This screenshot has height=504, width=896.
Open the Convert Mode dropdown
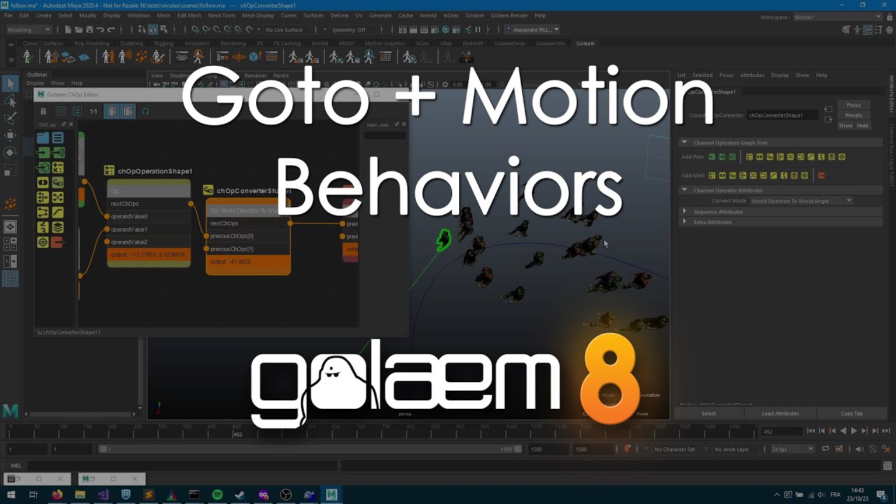[x=801, y=201]
